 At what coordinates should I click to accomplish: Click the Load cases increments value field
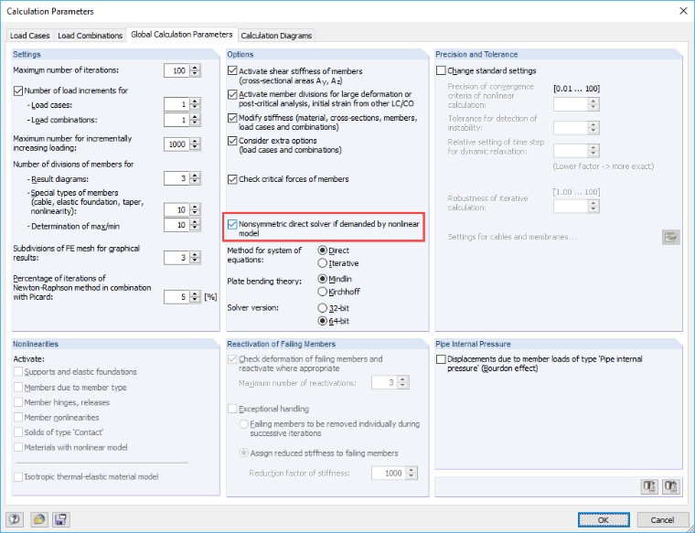tap(176, 104)
